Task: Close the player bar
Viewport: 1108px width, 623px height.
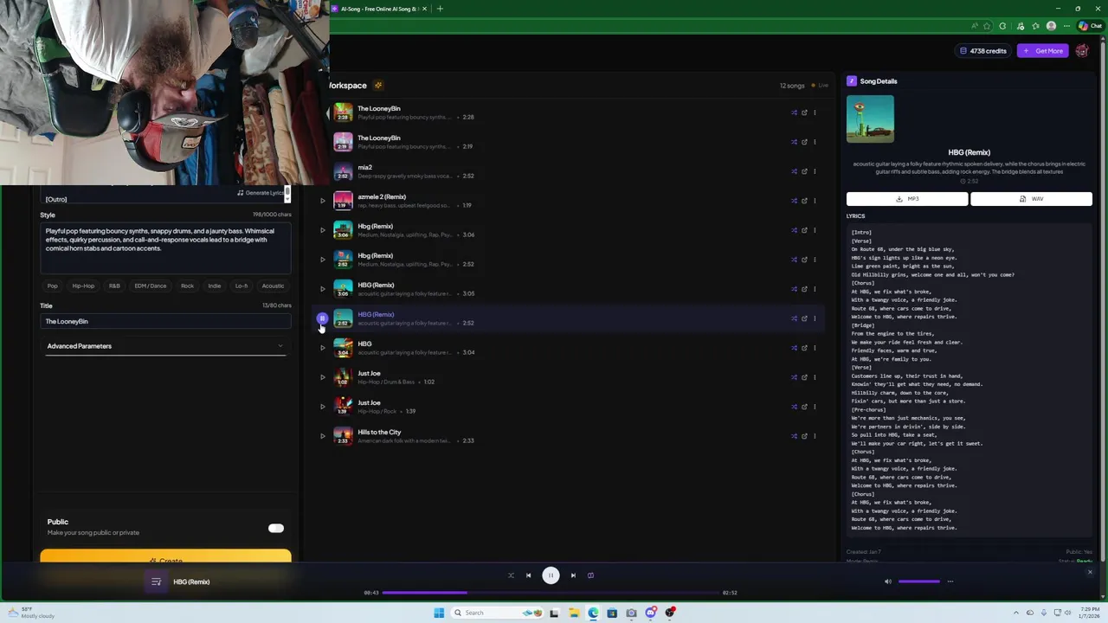Action: tap(1090, 572)
